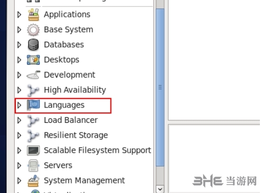The height and width of the screenshot is (193, 262).
Task: Click the Resilient Storage cluster icon
Action: pos(33,136)
